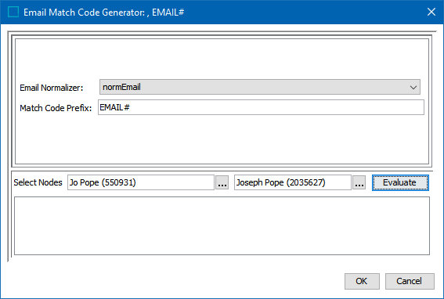Click the EMAIL# text in prefix field

[x=114, y=107]
